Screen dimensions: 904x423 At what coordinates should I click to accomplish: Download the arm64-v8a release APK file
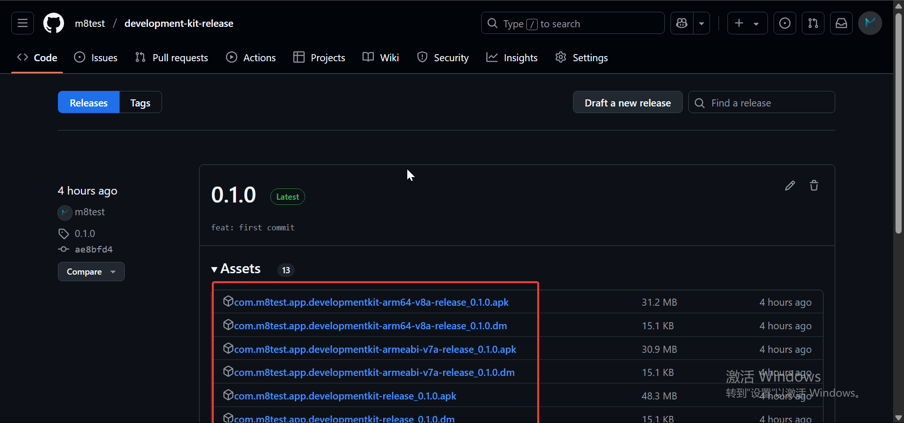(x=371, y=302)
